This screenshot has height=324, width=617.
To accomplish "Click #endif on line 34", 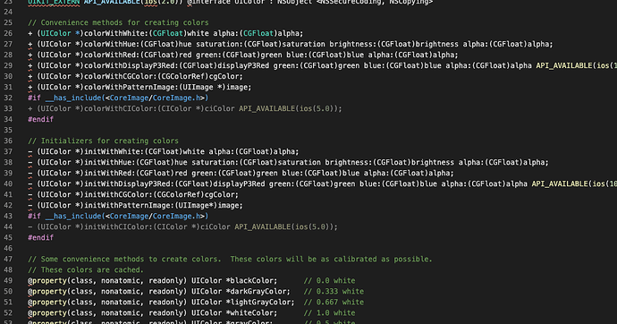I will [x=40, y=119].
